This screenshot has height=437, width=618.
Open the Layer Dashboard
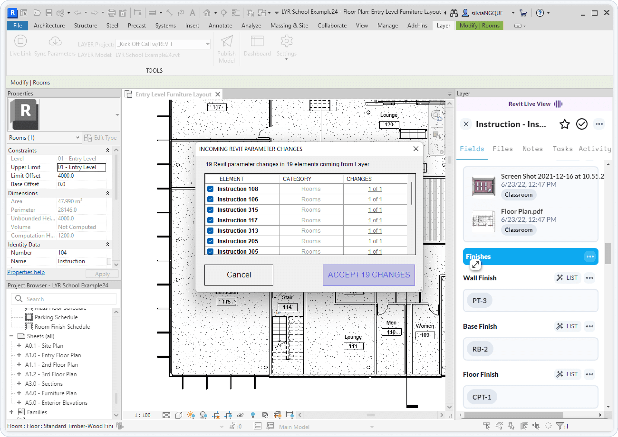[257, 45]
